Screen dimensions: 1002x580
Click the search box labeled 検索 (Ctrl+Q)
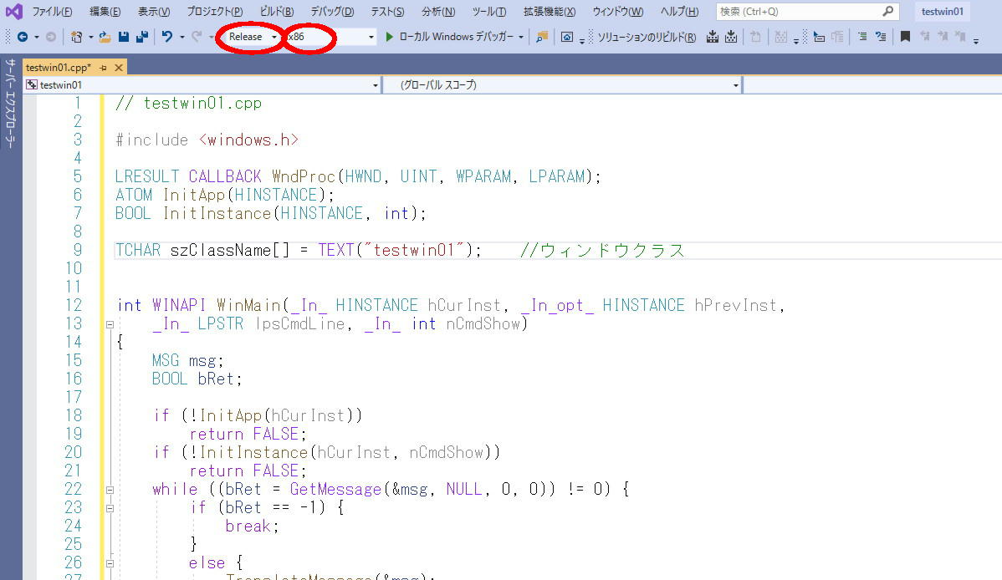799,12
